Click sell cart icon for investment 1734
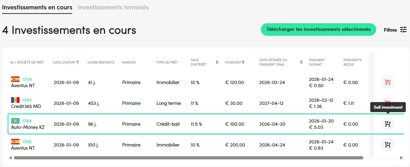The image size is (410, 167). 387,82
